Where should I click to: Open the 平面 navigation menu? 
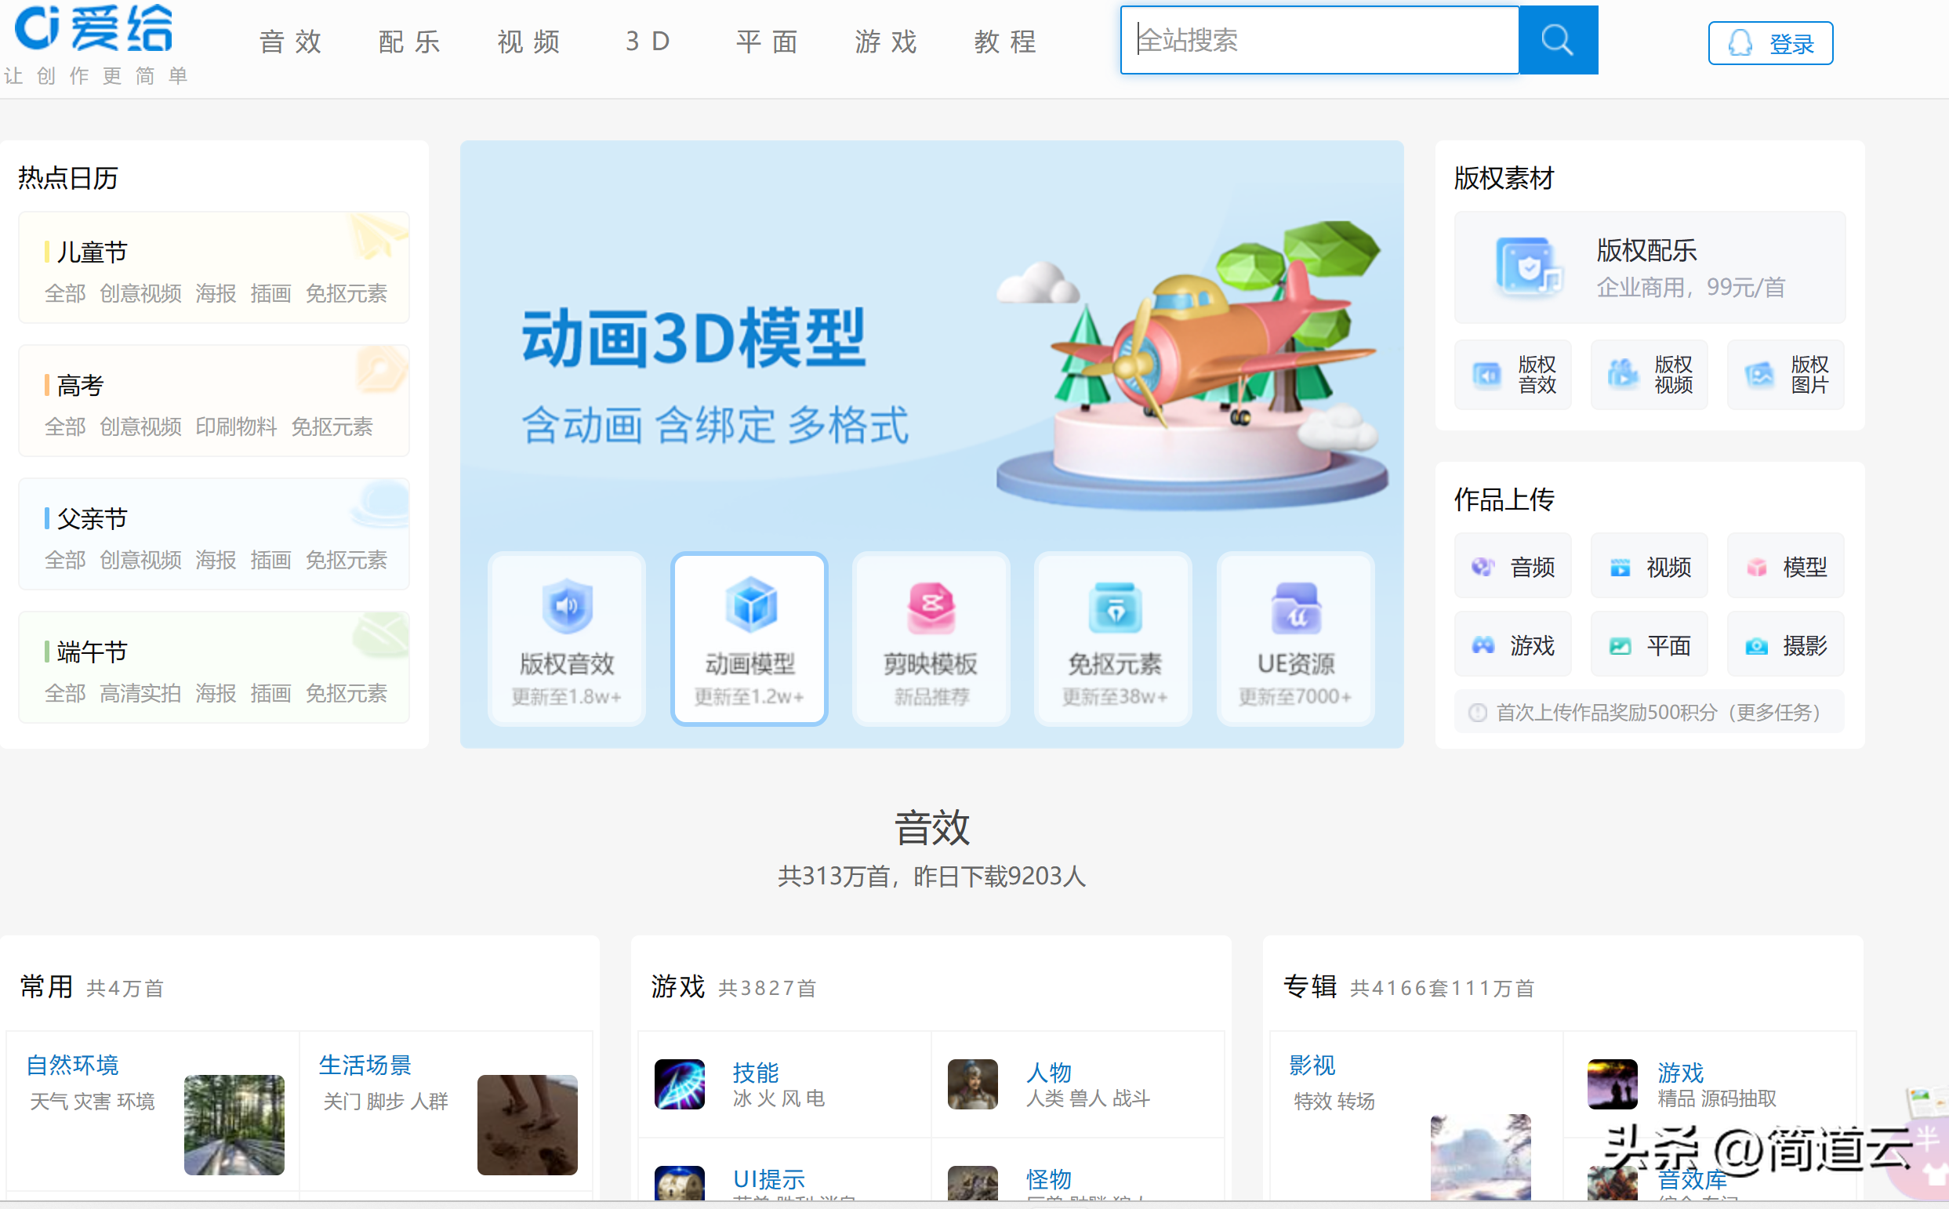click(768, 41)
